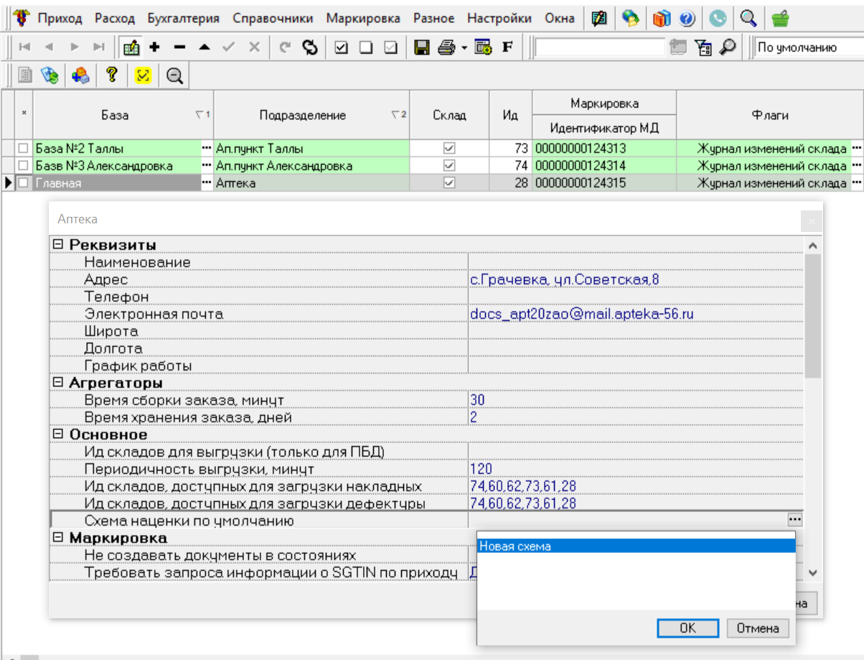Click the notepad icon right of the Окна menu

(x=599, y=18)
